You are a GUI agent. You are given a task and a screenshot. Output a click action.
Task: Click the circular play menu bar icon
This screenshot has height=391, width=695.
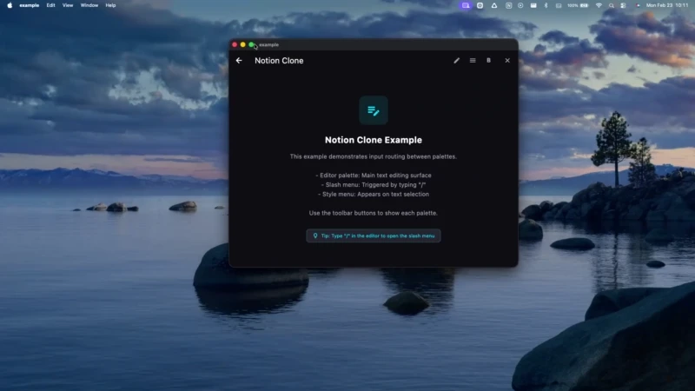[520, 5]
